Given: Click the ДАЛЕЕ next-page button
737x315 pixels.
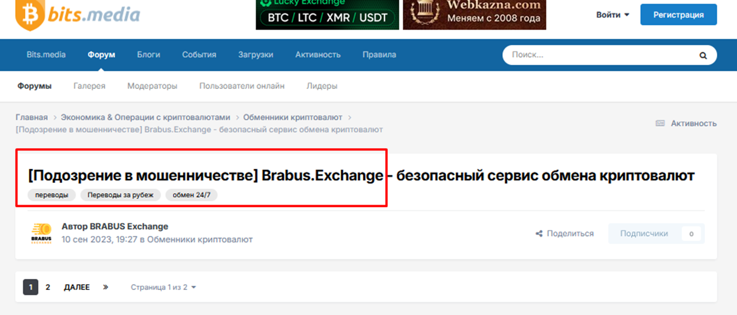Looking at the screenshot, I should click(77, 287).
